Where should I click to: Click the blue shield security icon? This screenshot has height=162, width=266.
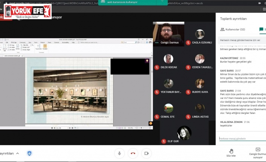(x=29, y=153)
